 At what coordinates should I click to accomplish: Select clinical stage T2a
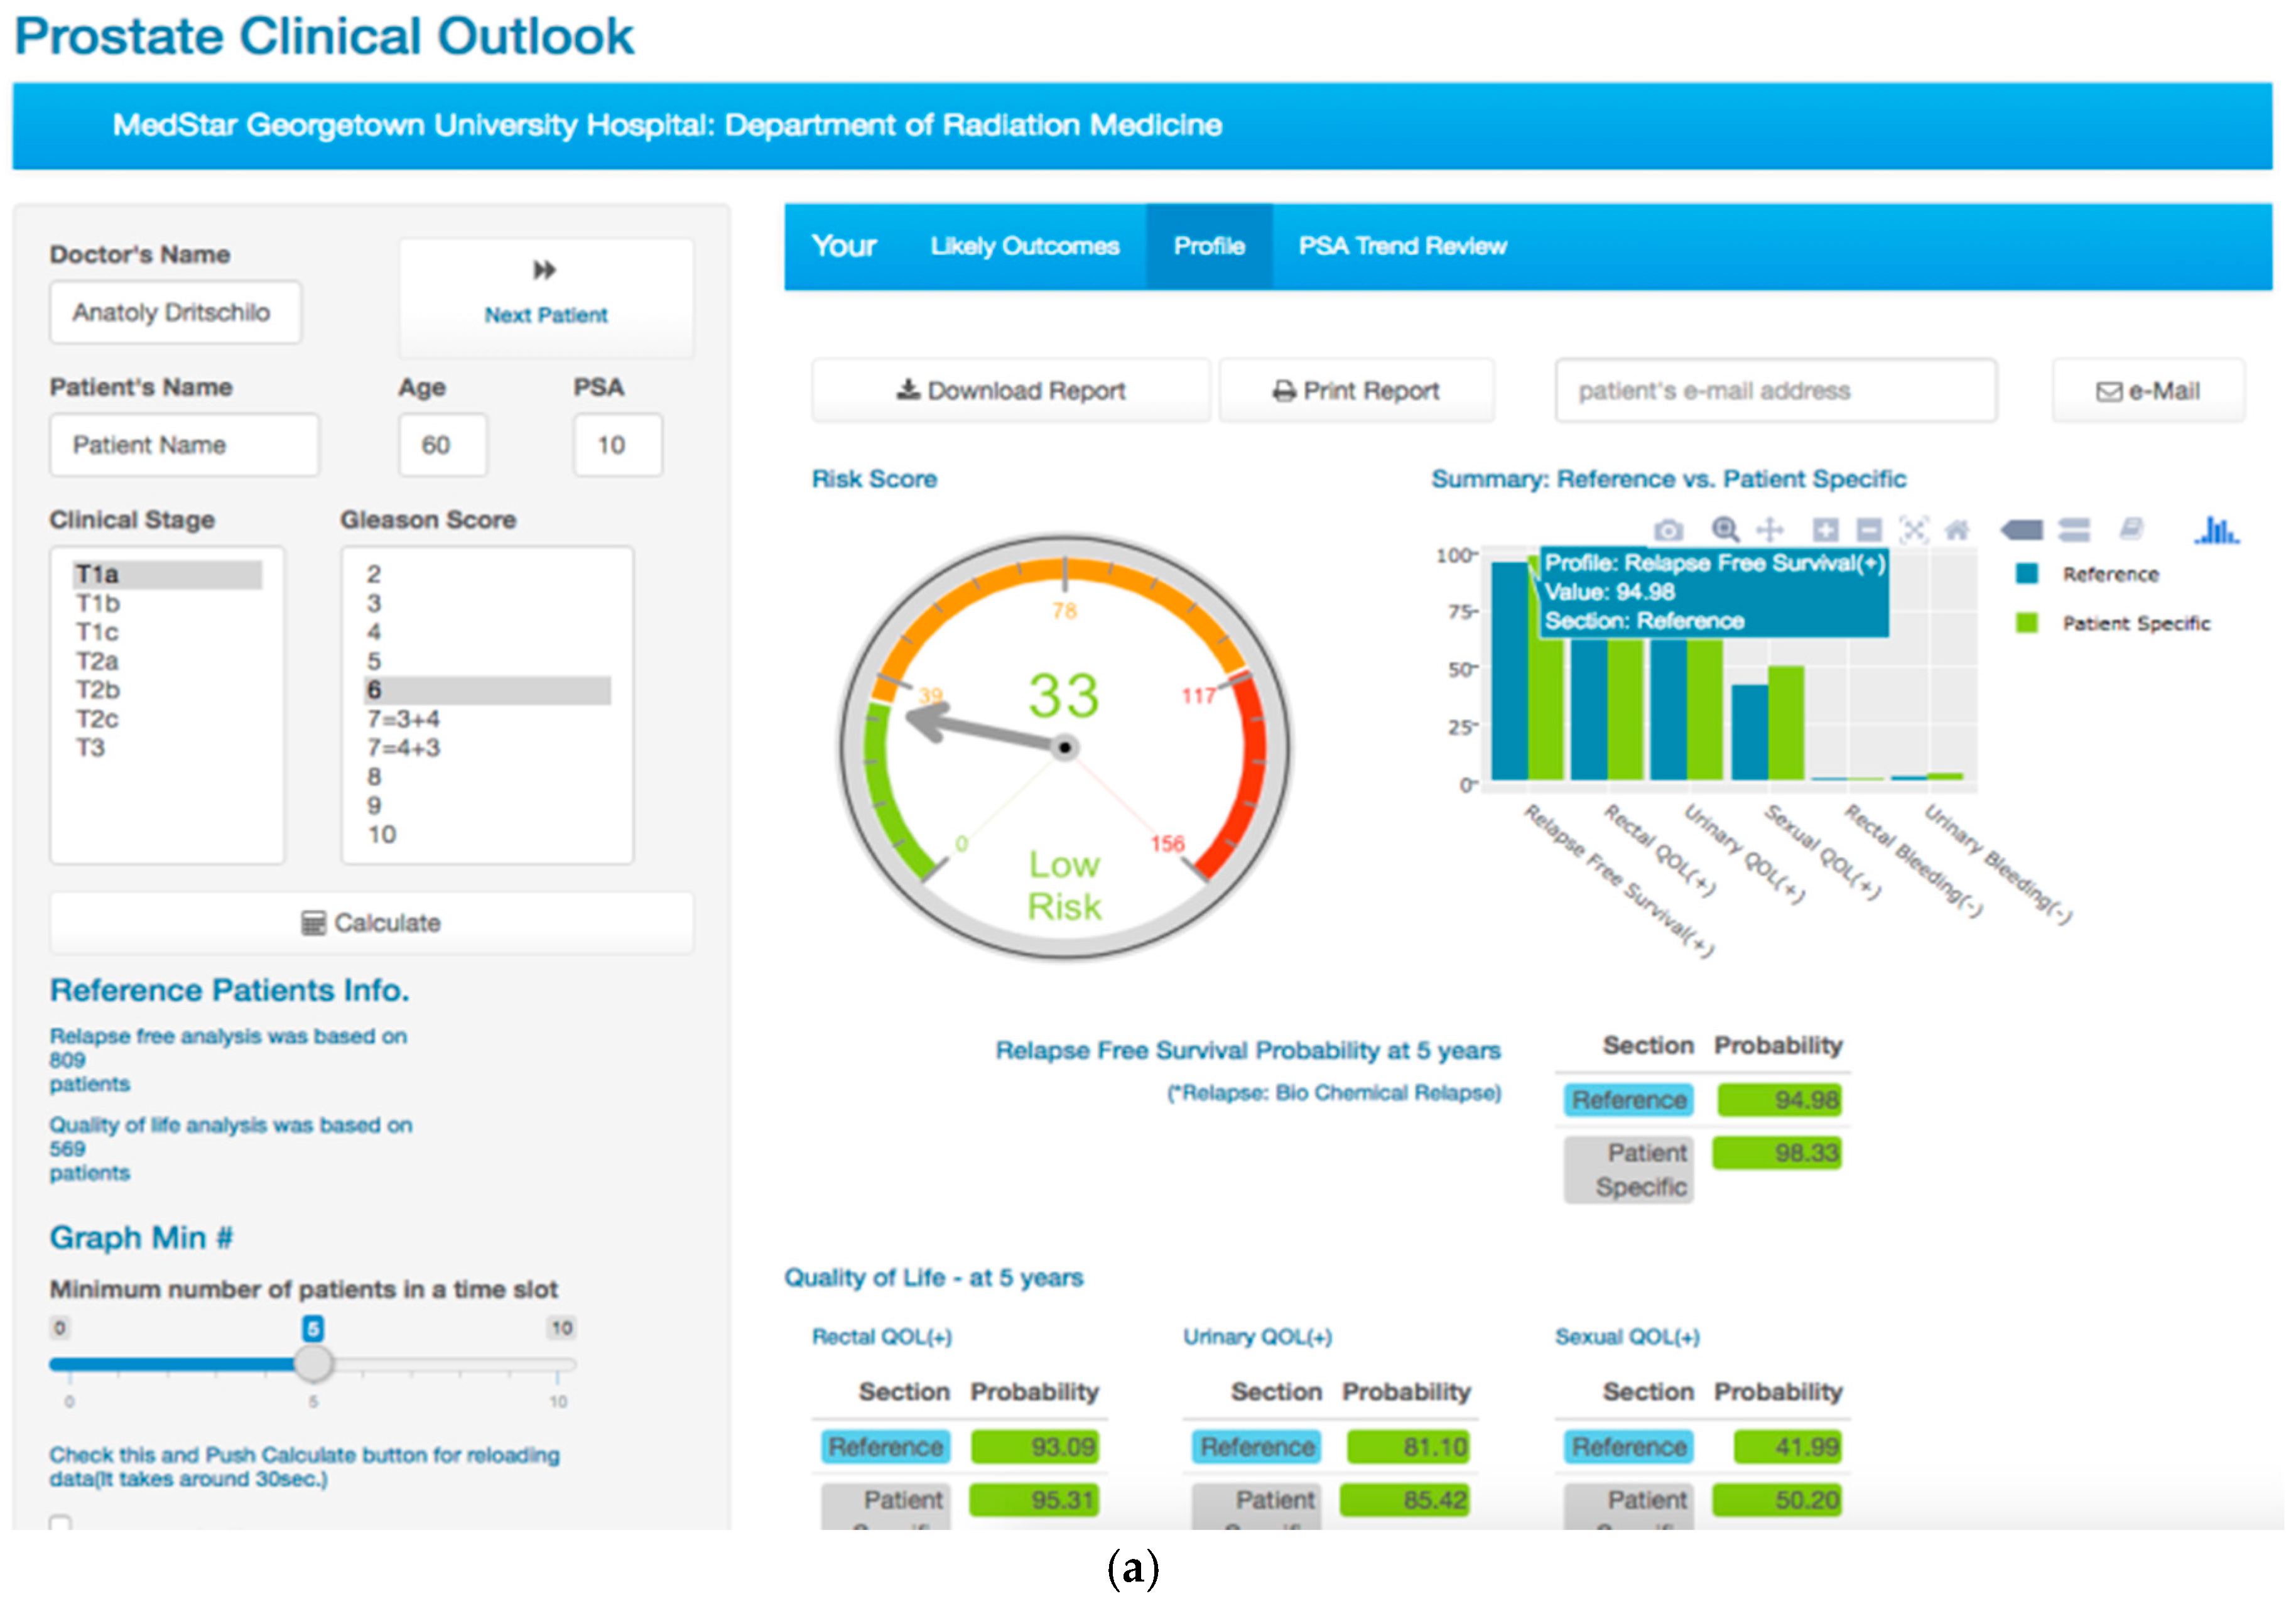click(97, 661)
